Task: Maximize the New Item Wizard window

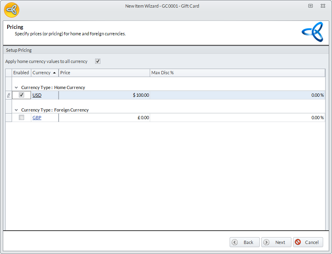Action: coord(310,6)
